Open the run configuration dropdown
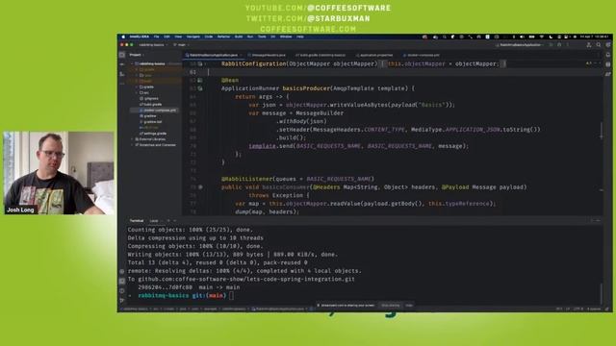Screen dimensions: 616x346 click(x=521, y=45)
